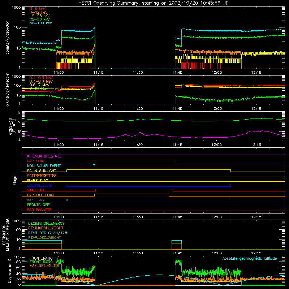Select the SAA_FLAG label
289x289 pixels.
pos(35,190)
